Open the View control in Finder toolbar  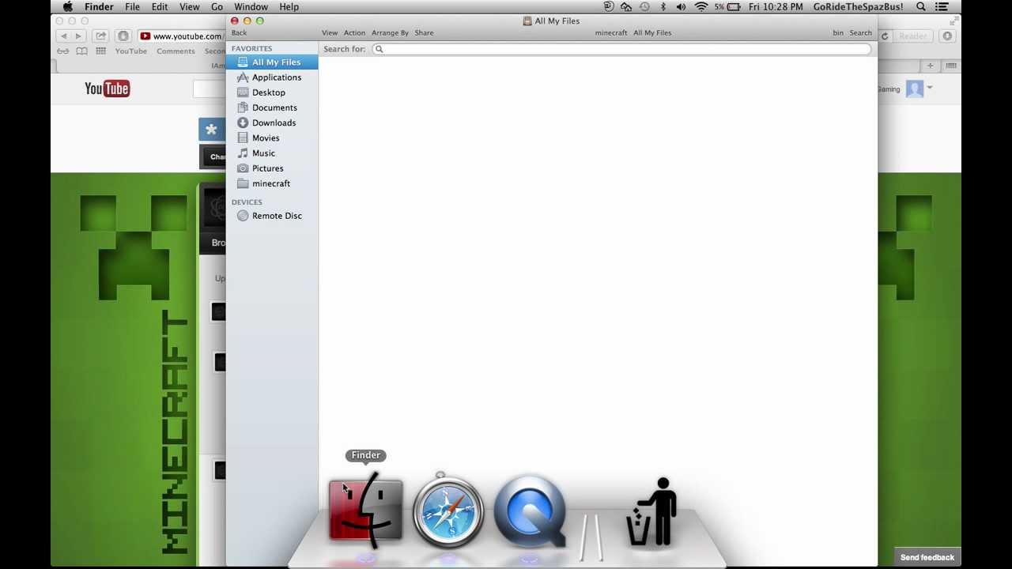330,33
